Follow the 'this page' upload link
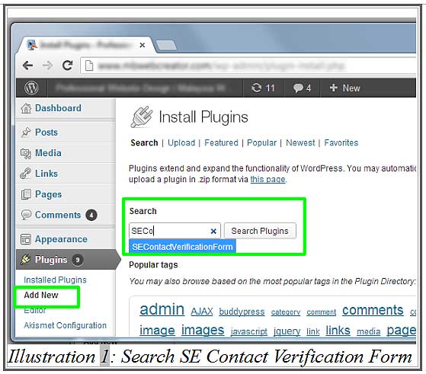 click(x=267, y=179)
